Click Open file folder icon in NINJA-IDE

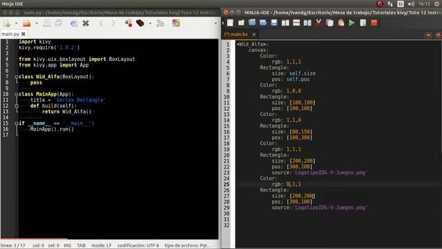tap(252, 23)
